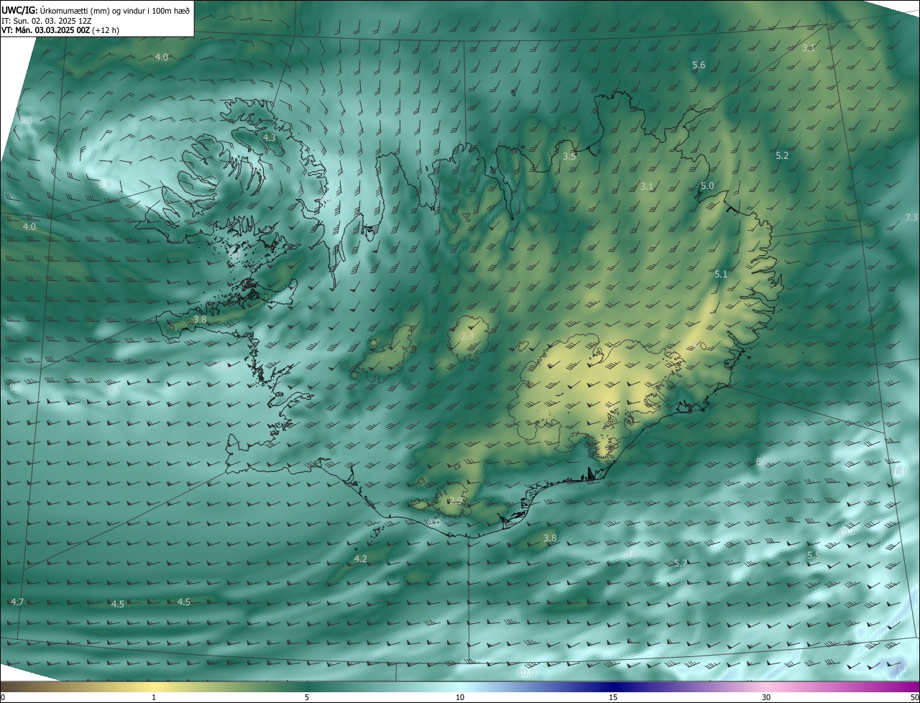Click the 3.5 value label on the map
920x703 pixels.
569,156
